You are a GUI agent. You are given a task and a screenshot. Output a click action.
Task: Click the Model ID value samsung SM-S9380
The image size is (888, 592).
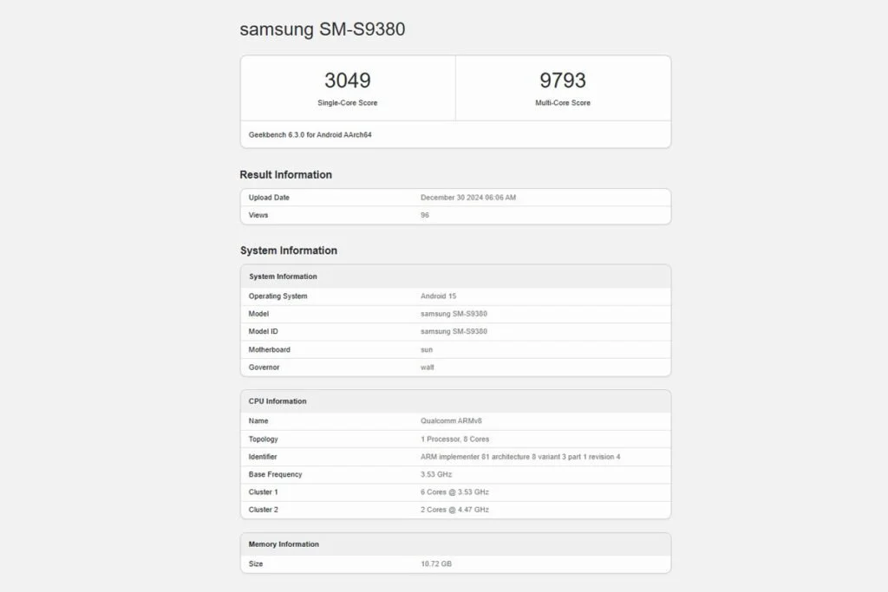point(454,332)
